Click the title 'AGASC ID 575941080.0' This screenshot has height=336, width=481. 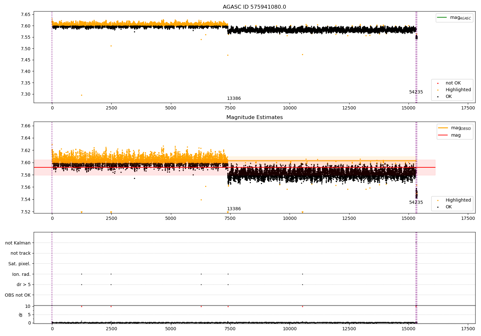pos(254,7)
